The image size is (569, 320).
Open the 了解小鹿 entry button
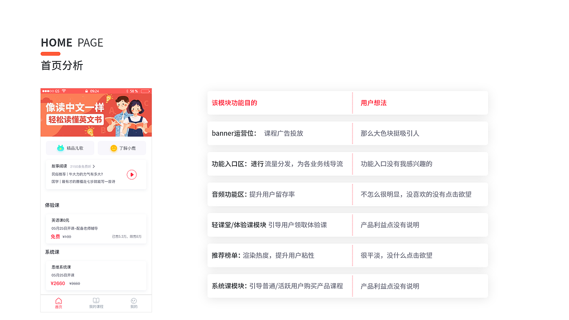pyautogui.click(x=122, y=148)
